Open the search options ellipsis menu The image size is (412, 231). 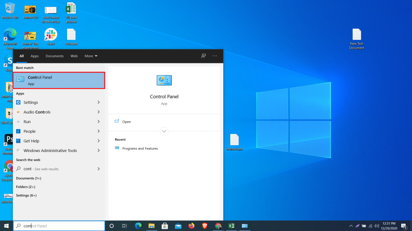[215, 56]
